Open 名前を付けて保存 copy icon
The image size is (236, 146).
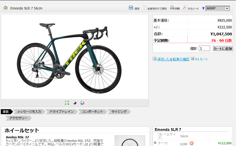click(x=145, y=8)
